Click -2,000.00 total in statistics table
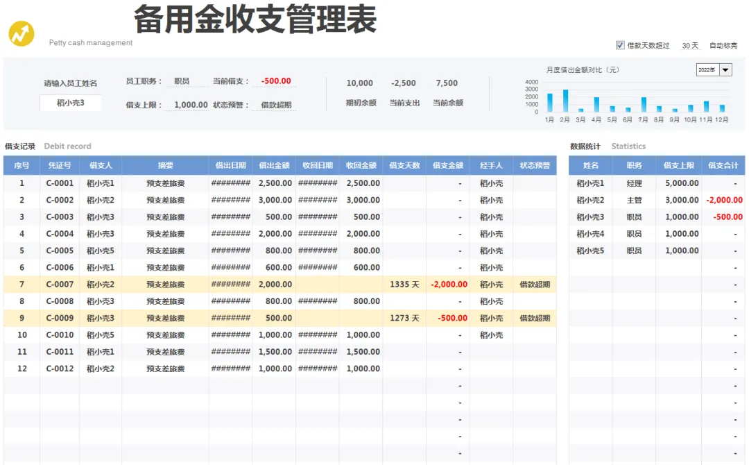This screenshot has width=749, height=465. coord(724,201)
